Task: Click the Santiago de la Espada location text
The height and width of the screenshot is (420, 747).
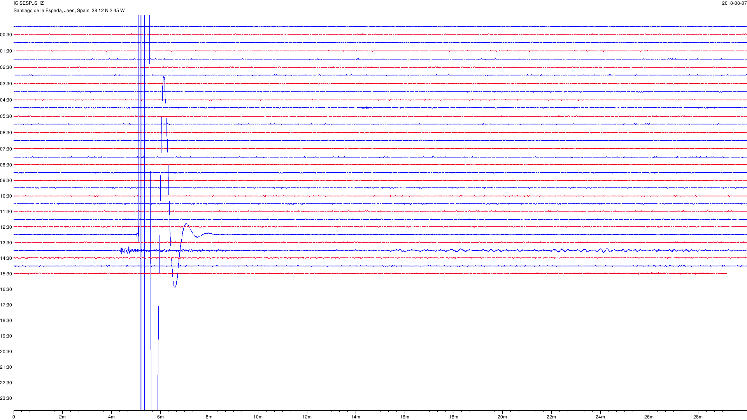Action: [69, 10]
